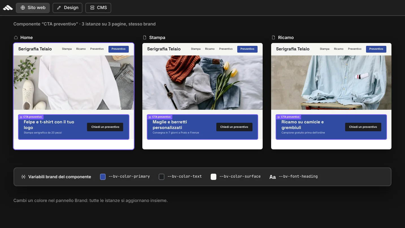Click the --bv-color-text dark swatch

[x=162, y=177]
